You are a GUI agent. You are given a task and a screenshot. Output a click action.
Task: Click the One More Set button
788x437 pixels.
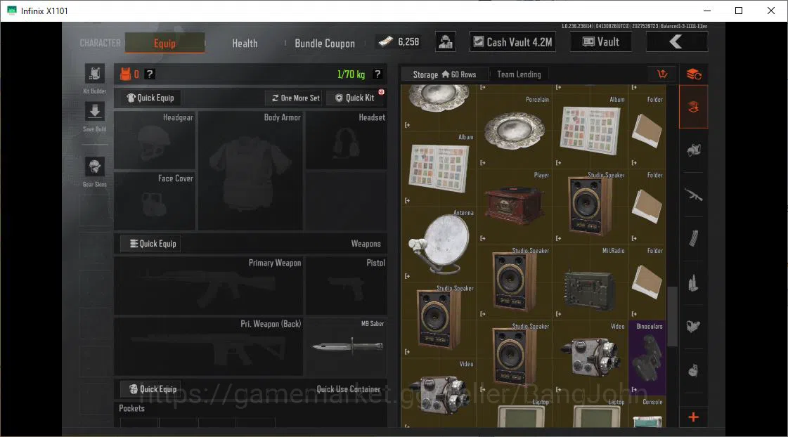tap(295, 98)
